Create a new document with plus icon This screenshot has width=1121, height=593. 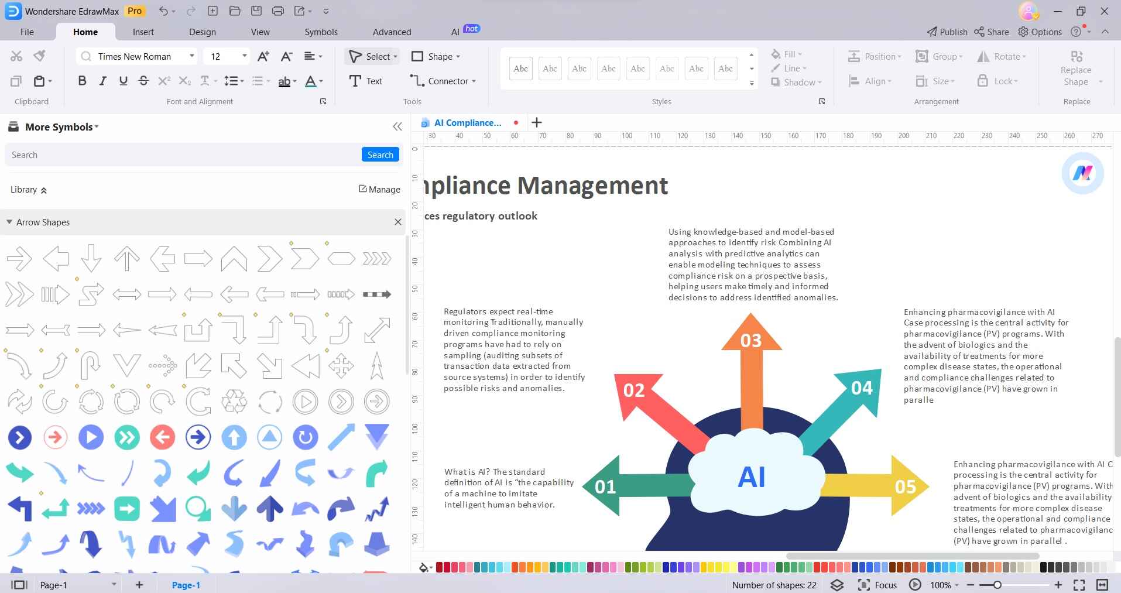click(x=212, y=11)
